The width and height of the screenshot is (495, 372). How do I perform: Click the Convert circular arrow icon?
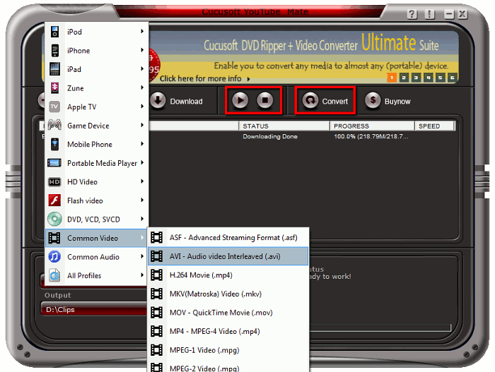tap(310, 100)
